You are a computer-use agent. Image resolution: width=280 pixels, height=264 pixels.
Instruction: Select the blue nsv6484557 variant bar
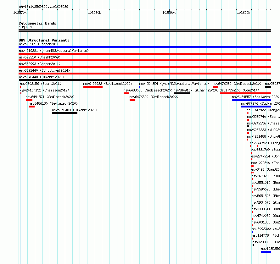[x=252, y=100]
